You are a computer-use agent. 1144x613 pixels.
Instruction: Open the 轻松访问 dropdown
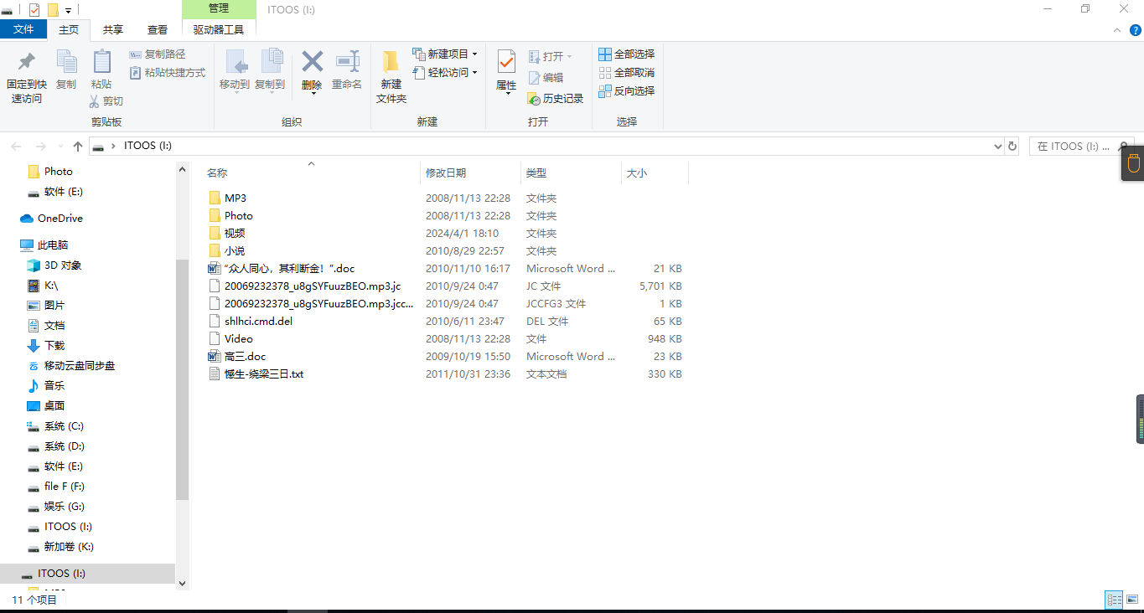click(445, 73)
